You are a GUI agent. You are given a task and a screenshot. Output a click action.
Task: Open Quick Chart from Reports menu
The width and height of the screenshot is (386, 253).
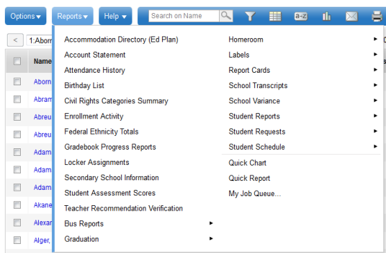coord(247,163)
